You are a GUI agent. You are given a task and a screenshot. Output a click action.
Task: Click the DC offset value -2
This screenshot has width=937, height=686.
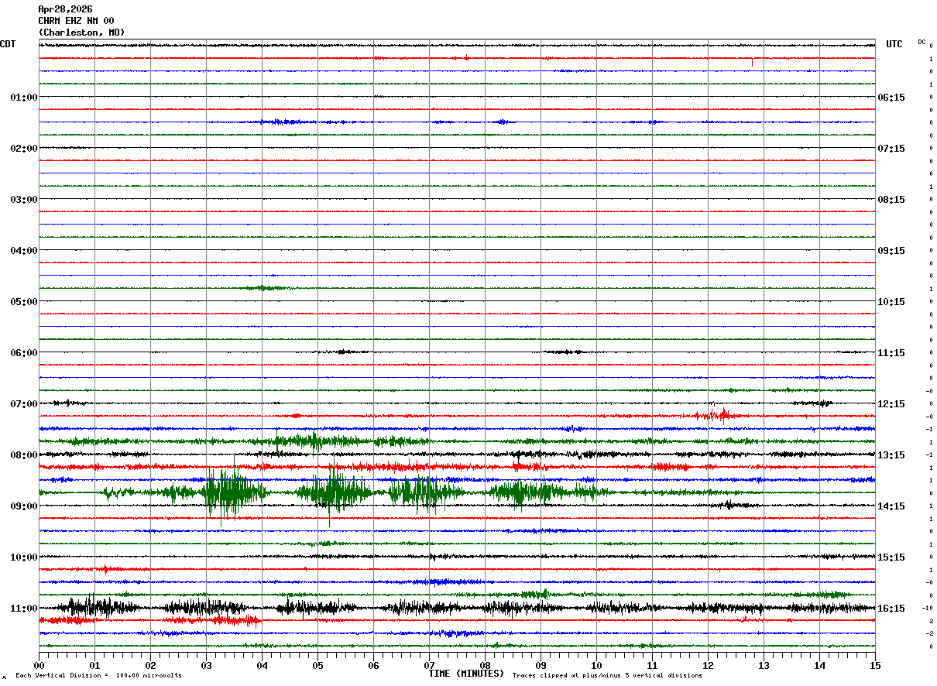click(x=929, y=633)
